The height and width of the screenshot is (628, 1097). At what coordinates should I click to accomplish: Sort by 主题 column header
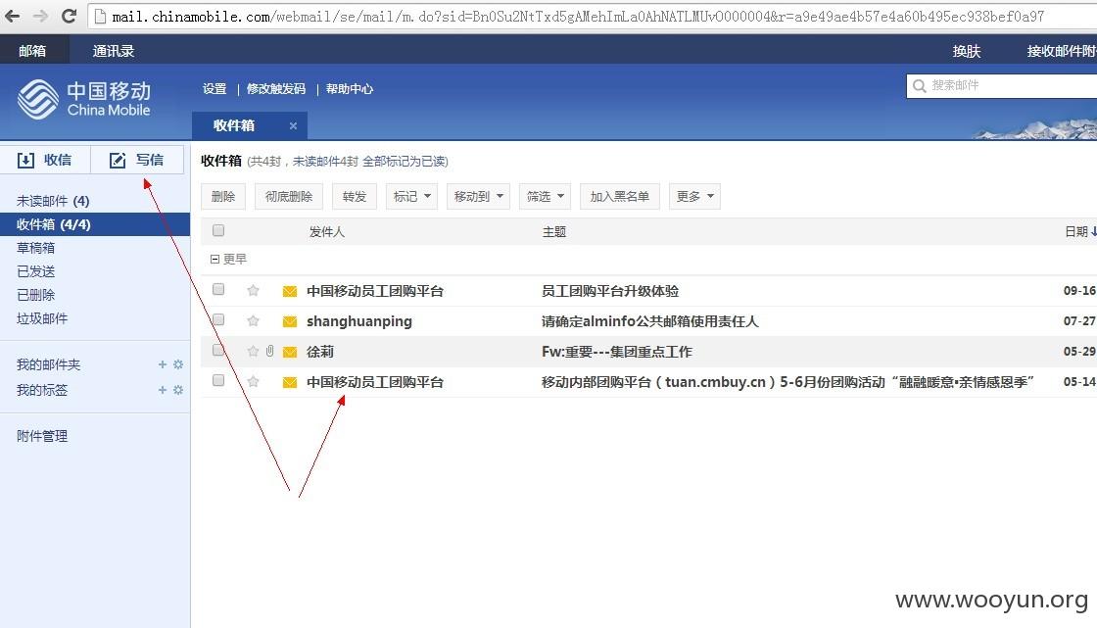tap(554, 232)
